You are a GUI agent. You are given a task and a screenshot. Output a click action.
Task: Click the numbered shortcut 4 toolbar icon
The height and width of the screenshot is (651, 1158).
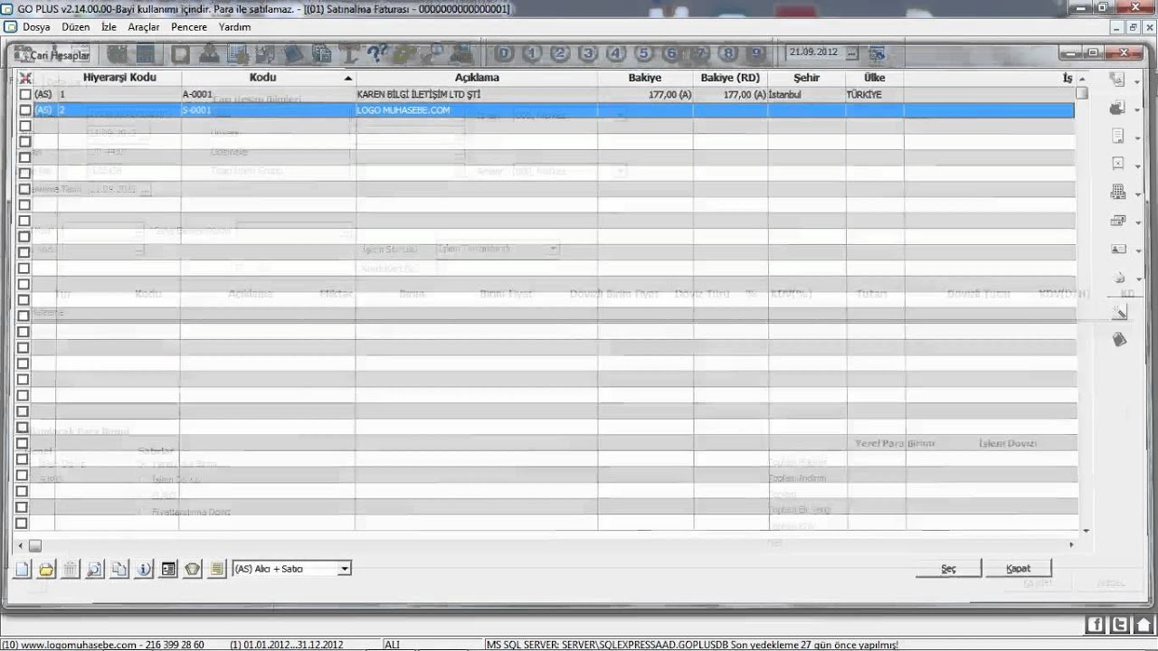tap(616, 52)
